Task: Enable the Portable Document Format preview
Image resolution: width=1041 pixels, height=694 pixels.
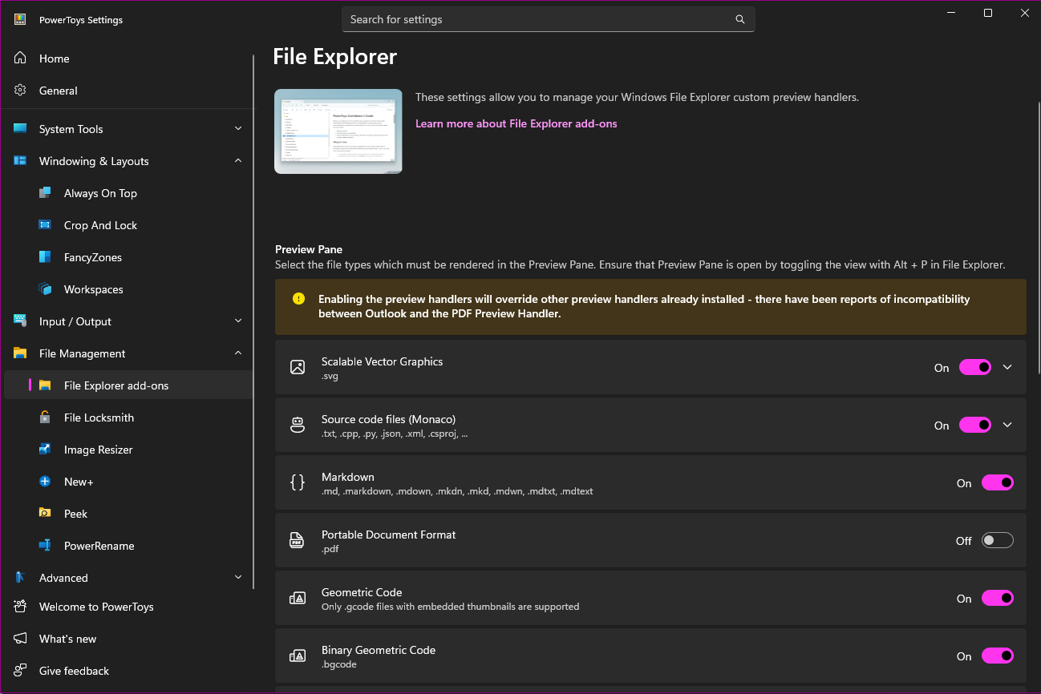Action: click(998, 540)
